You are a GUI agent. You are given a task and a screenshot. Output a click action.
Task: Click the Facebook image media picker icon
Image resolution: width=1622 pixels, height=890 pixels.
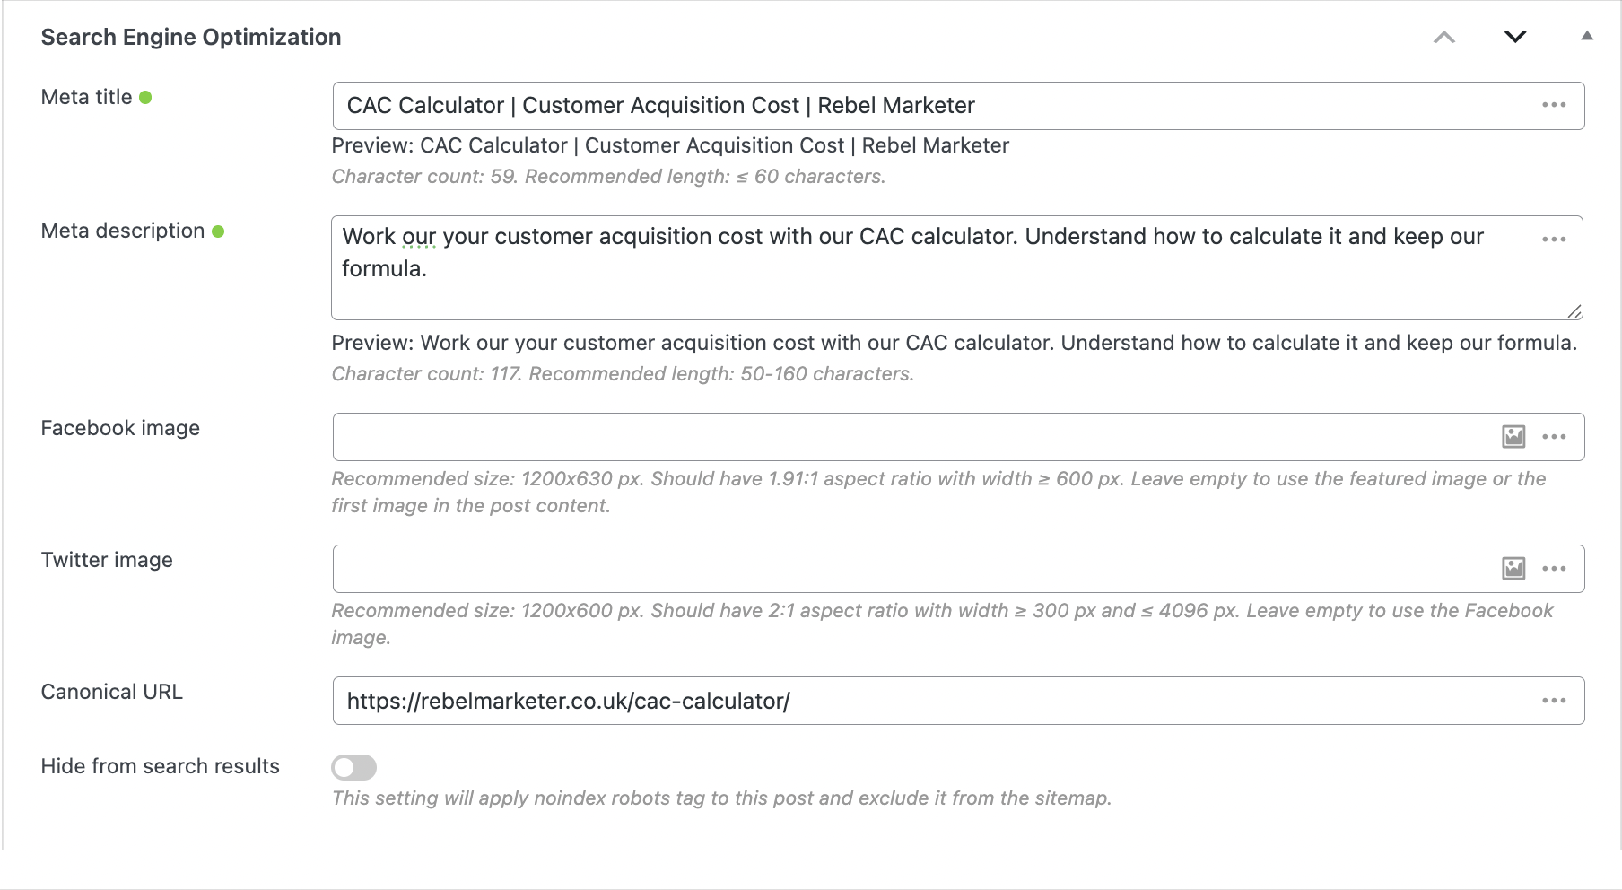click(1513, 437)
